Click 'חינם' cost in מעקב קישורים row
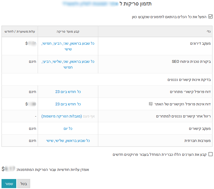The image size is (214, 189). pyautogui.click(x=33, y=129)
